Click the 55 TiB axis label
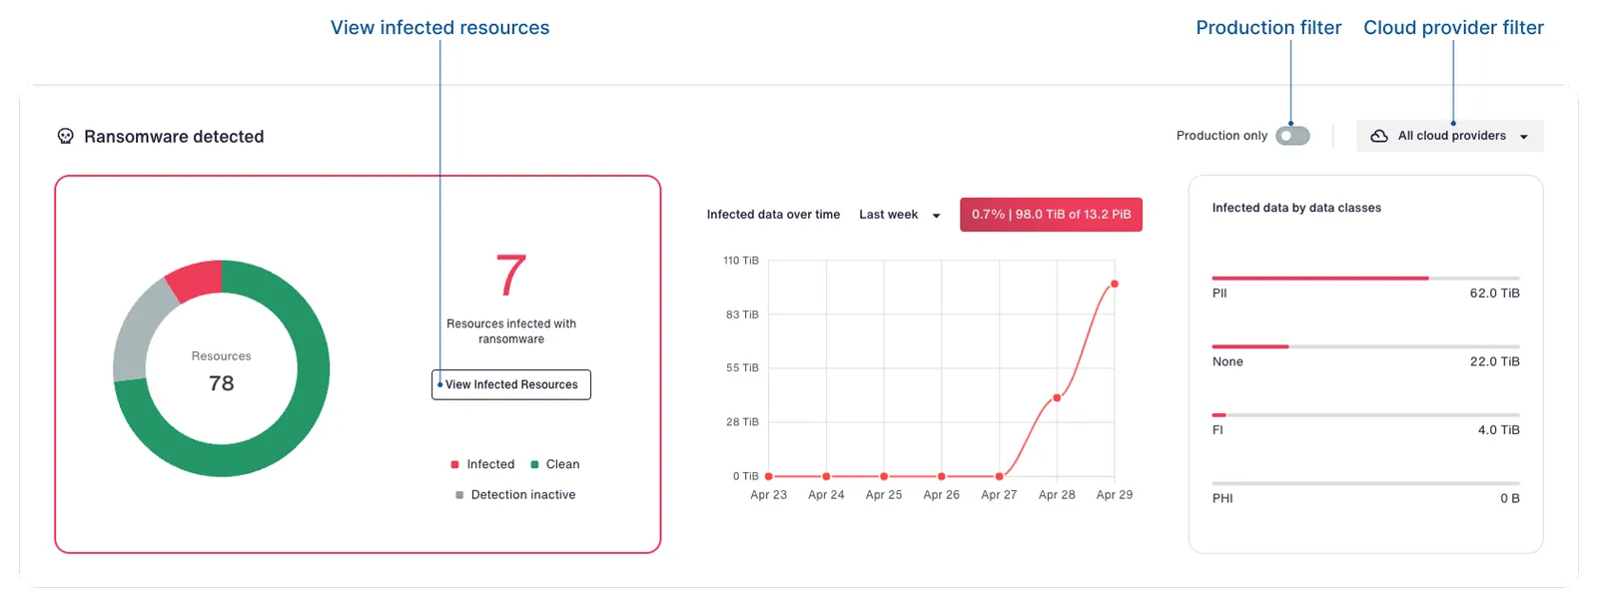The width and height of the screenshot is (1598, 607). [742, 368]
